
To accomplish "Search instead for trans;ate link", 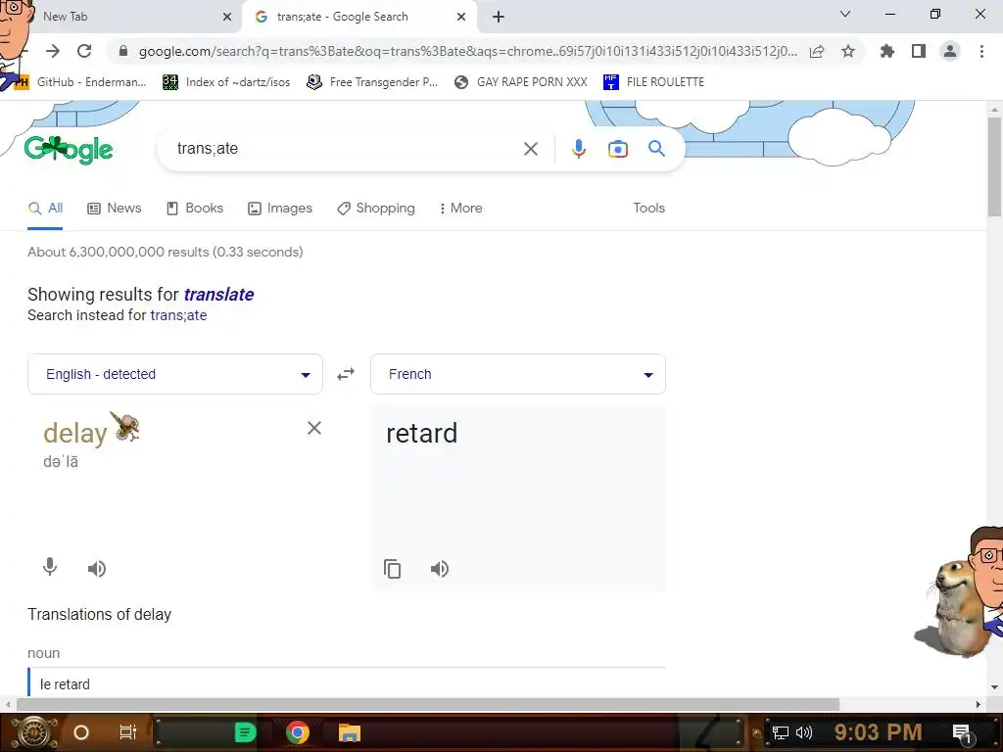I will (178, 315).
